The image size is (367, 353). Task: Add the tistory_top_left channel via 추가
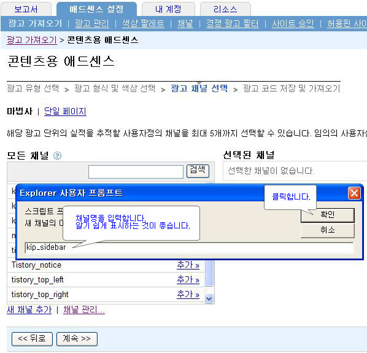click(188, 280)
